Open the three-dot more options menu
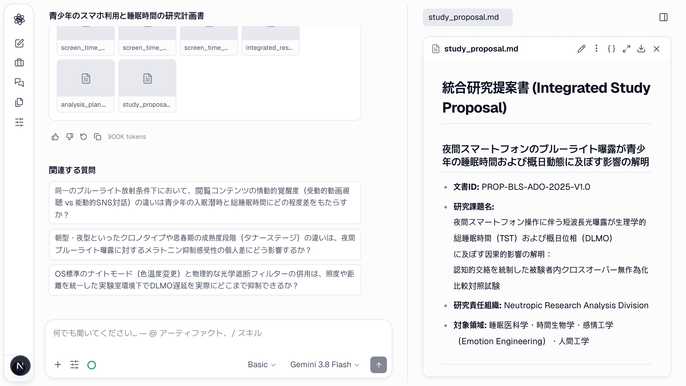Viewport: 686px width, 386px height. tap(596, 49)
